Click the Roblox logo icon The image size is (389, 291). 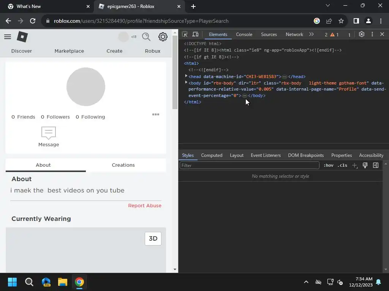point(22,37)
